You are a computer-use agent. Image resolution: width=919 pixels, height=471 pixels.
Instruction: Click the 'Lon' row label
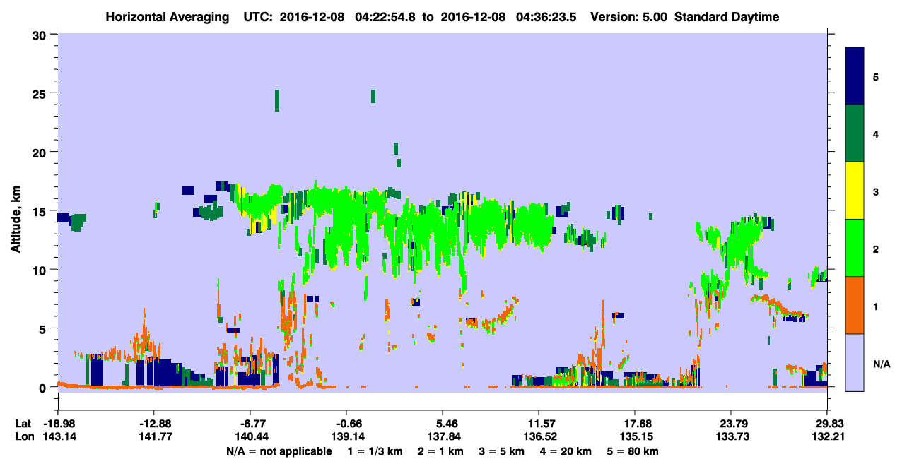(x=24, y=436)
